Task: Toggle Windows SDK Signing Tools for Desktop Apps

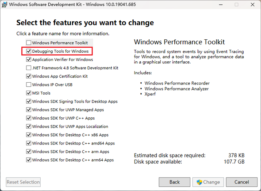Action: coord(29,101)
